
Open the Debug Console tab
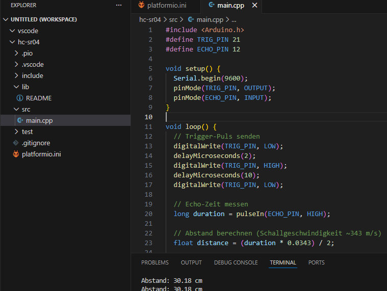tap(236, 262)
